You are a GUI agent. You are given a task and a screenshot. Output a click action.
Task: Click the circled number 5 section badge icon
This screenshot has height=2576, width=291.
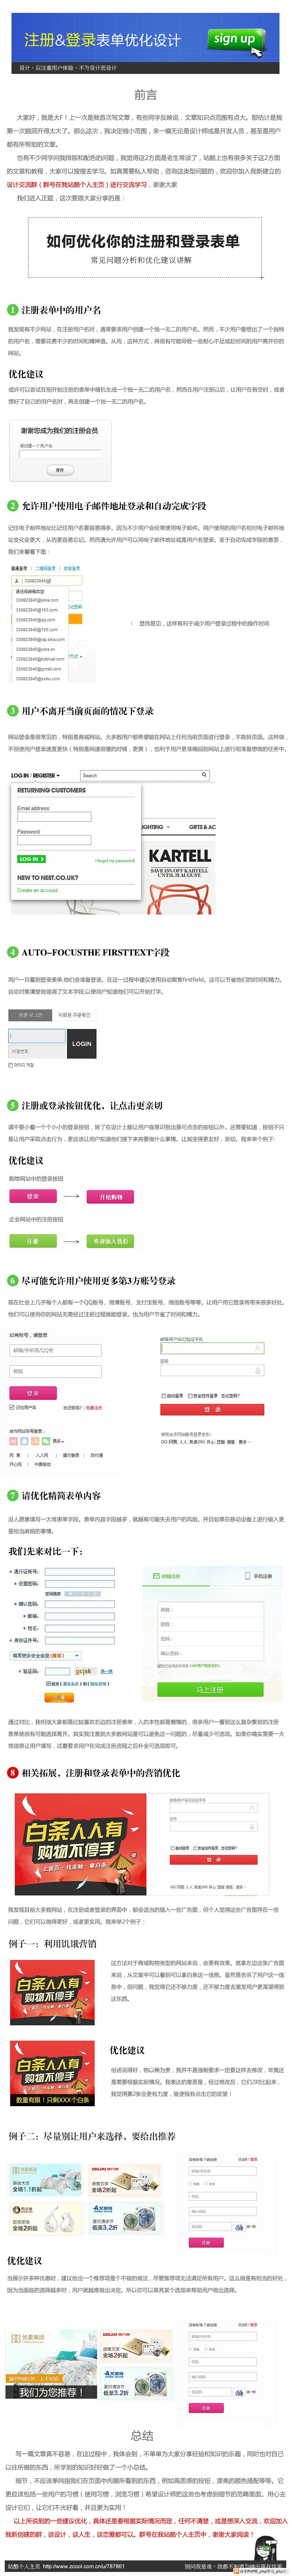(x=9, y=1105)
